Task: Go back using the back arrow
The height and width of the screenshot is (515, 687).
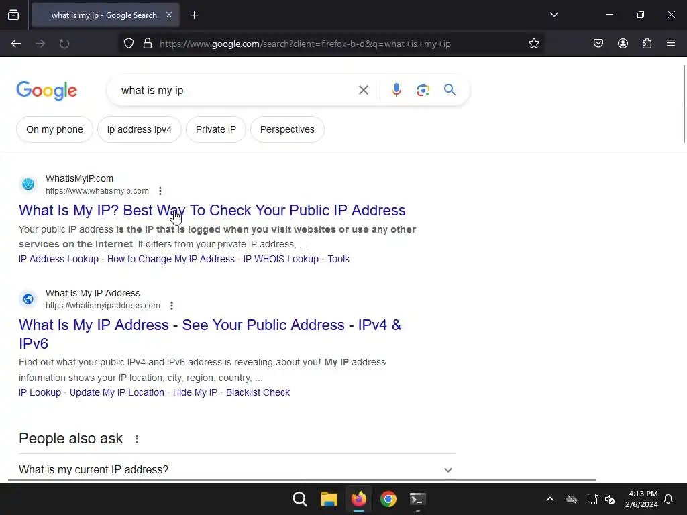Action: 16,44
